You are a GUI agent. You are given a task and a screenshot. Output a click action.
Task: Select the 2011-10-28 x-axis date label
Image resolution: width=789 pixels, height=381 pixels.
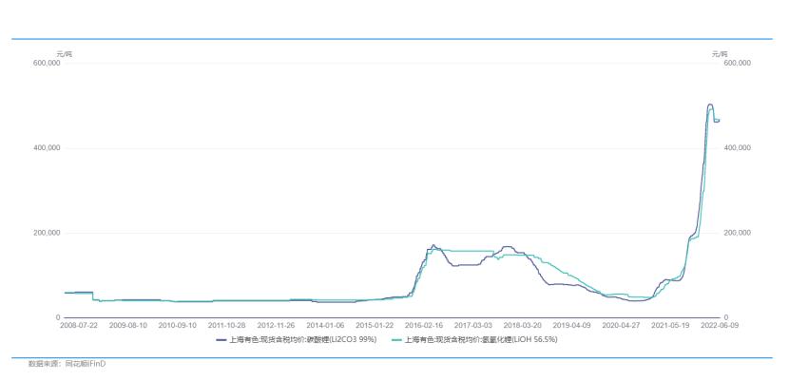click(x=226, y=325)
